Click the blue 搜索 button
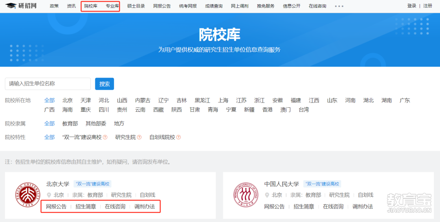The image size is (440, 222). (104, 84)
